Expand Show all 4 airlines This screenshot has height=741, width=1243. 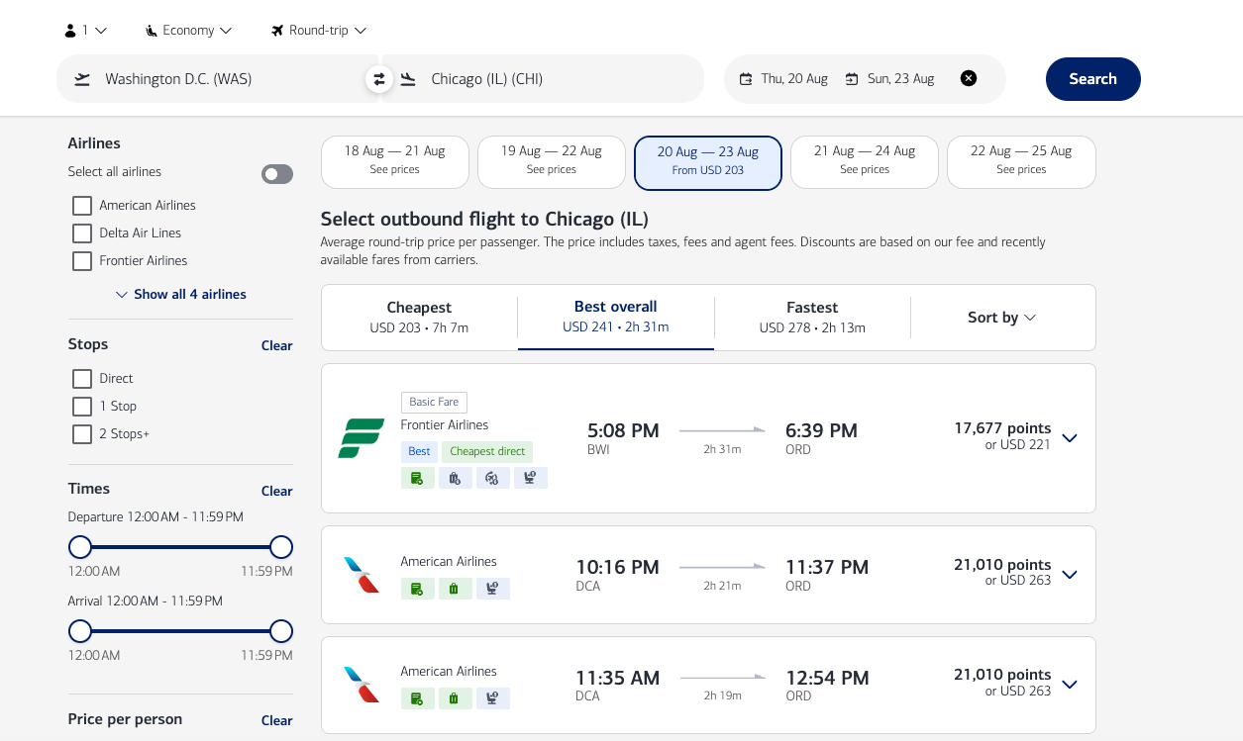pyautogui.click(x=180, y=295)
